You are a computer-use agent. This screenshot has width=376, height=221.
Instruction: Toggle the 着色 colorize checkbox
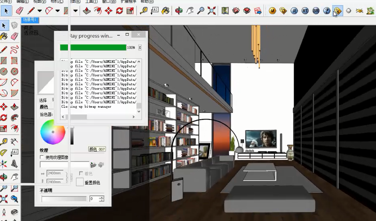[x=81, y=173]
